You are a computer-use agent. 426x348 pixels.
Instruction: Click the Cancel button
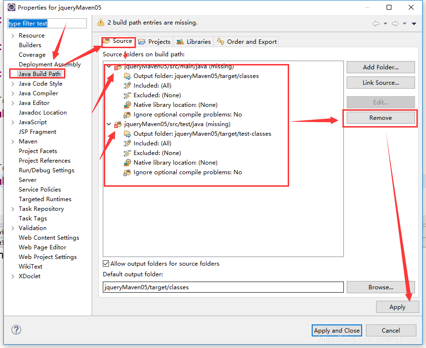click(x=390, y=331)
